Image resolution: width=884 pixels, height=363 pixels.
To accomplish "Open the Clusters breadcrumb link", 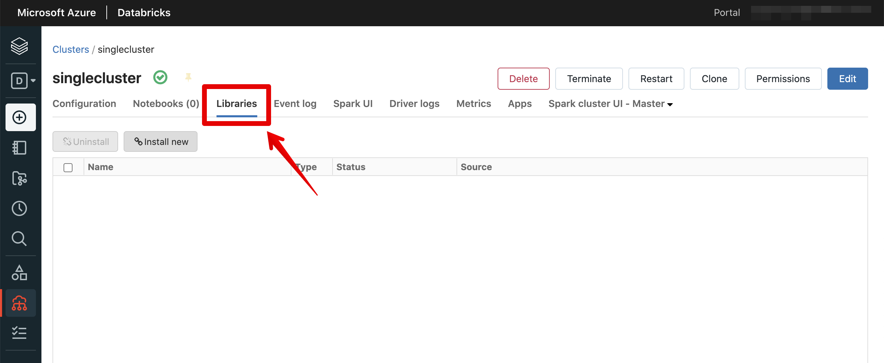I will pyautogui.click(x=70, y=49).
